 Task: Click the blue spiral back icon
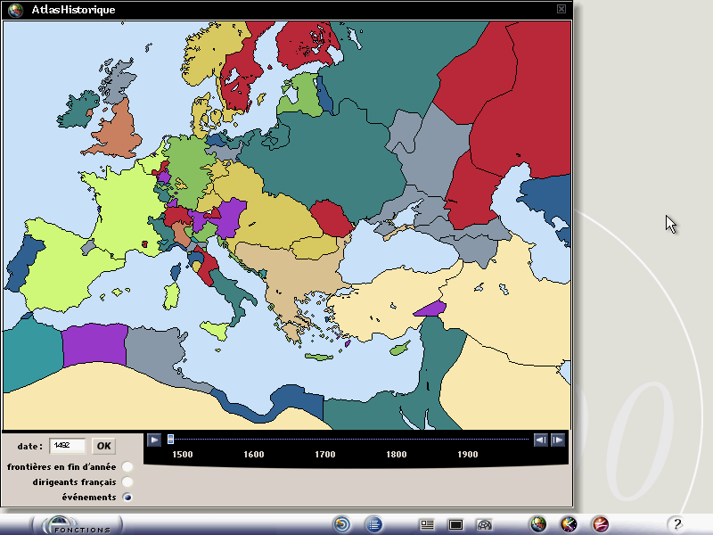[x=342, y=524]
